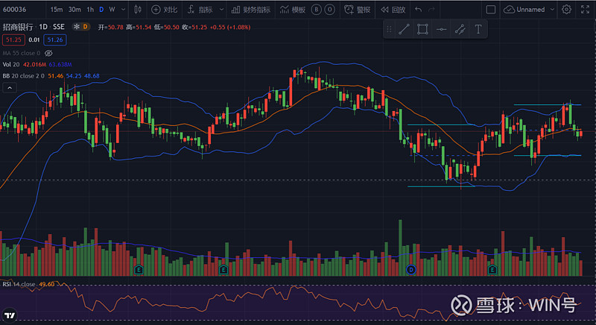Image resolution: width=596 pixels, height=325 pixels.
Task: Toggle visibility of MA 55 indicator
Action: 48,53
